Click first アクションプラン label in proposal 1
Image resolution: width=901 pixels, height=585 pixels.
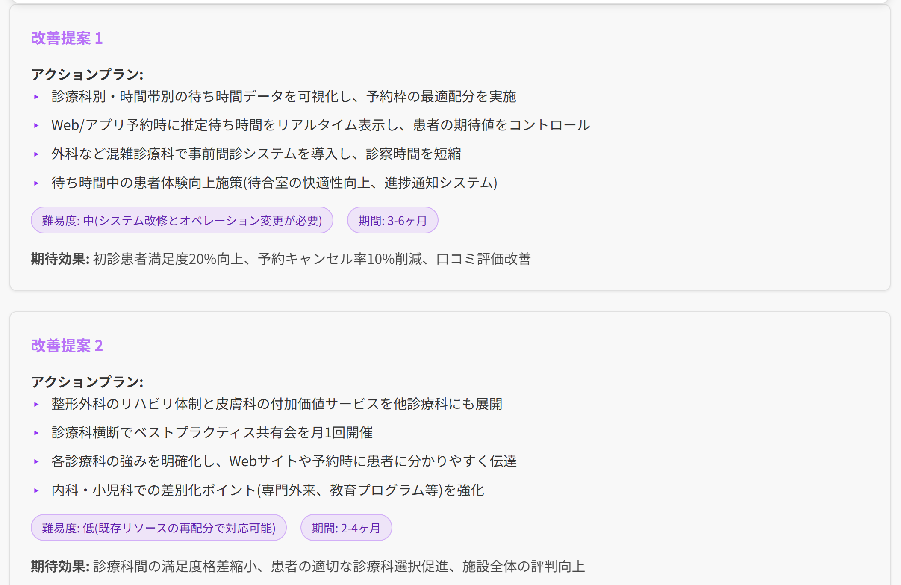(87, 75)
